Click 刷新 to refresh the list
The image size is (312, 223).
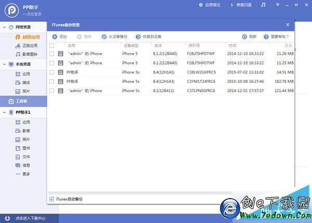[249, 36]
